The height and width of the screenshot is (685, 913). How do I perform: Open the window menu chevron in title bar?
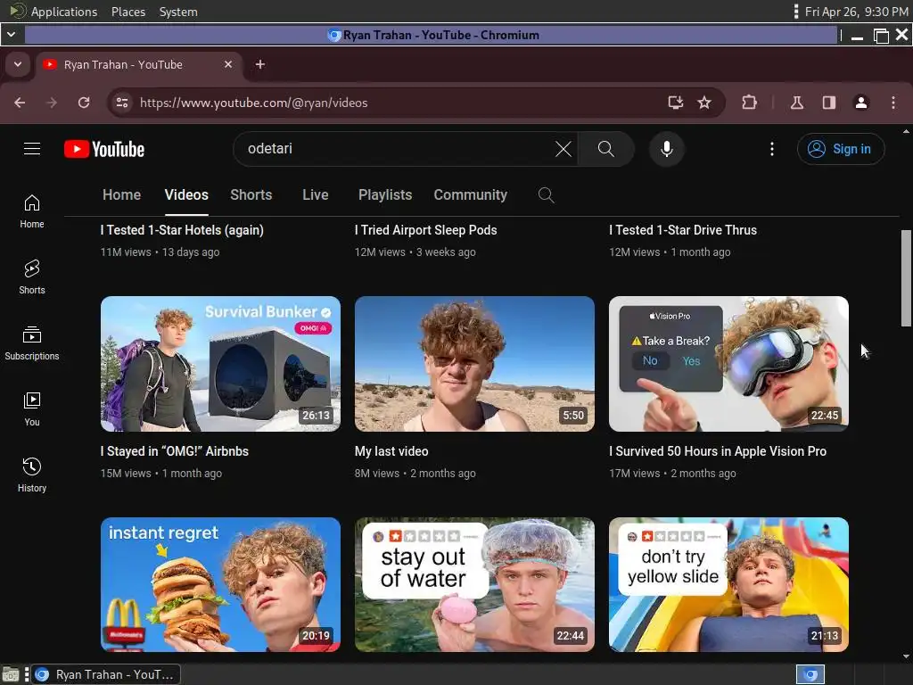(11, 35)
